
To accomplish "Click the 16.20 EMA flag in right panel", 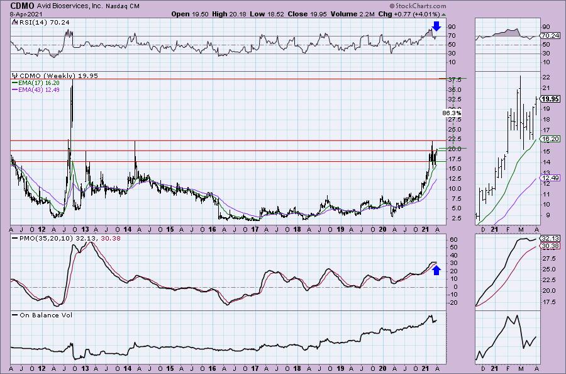I will point(551,139).
